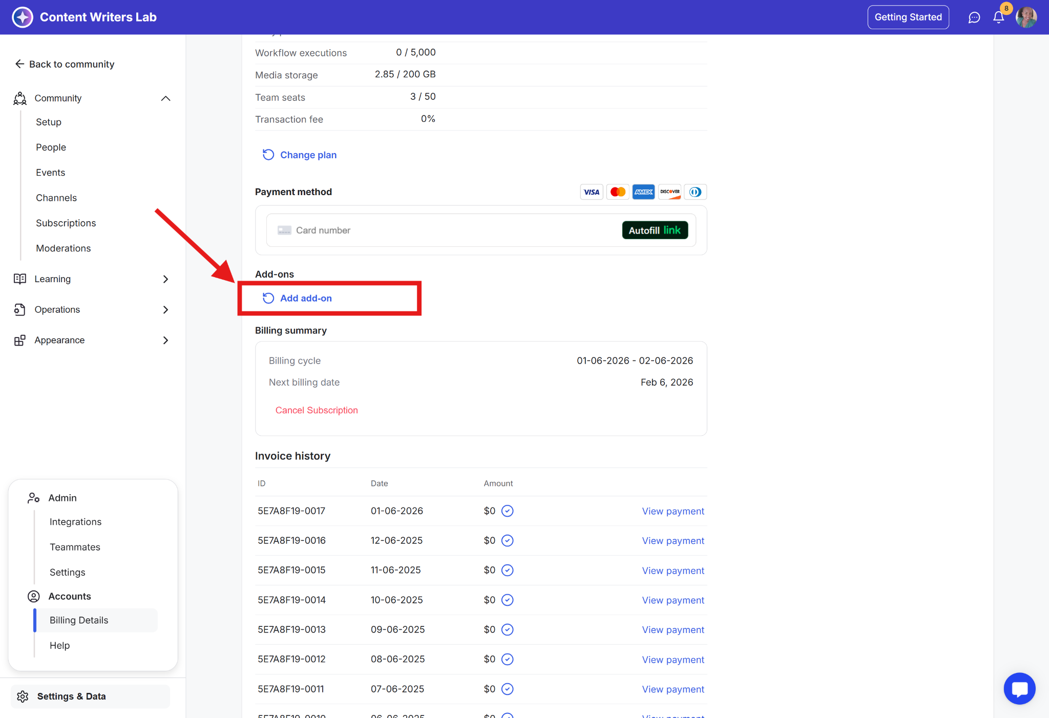Image resolution: width=1049 pixels, height=718 pixels.
Task: Collapse the Community section chevron
Action: click(165, 98)
